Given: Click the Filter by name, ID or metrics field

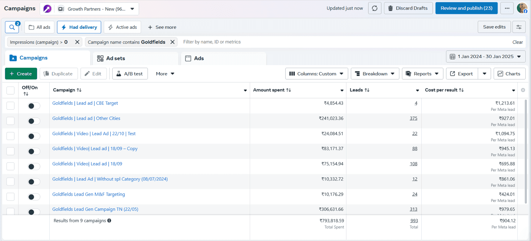Looking at the screenshot, I should coord(345,42).
